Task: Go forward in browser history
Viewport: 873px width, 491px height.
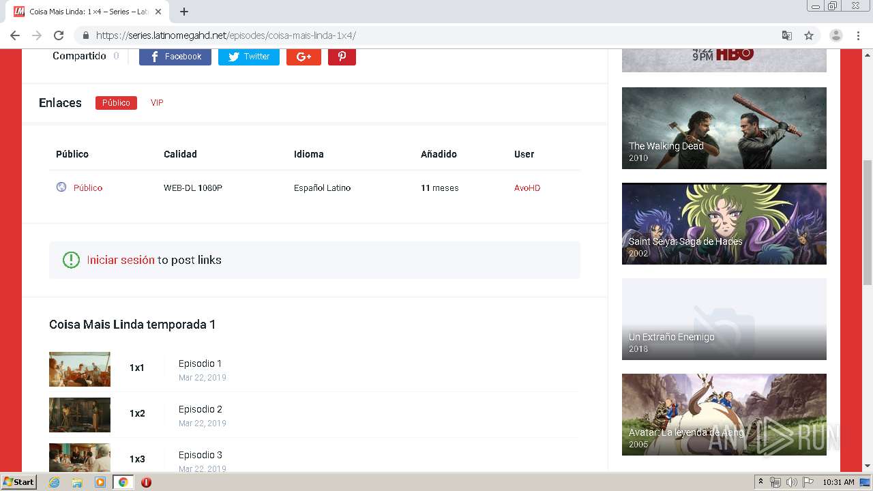Action: click(x=37, y=35)
